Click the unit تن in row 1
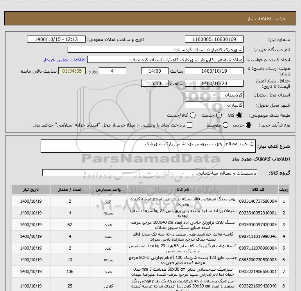 pyautogui.click(x=108, y=202)
